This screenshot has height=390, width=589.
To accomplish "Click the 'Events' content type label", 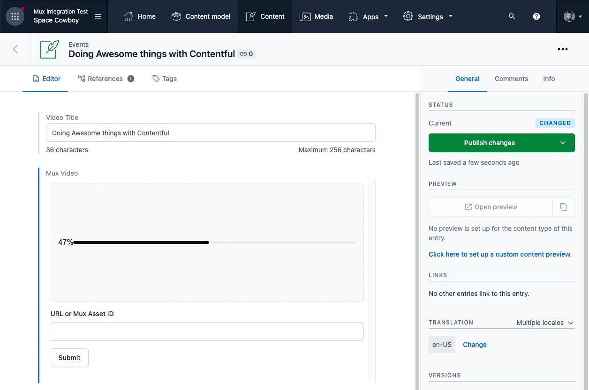I will [78, 44].
